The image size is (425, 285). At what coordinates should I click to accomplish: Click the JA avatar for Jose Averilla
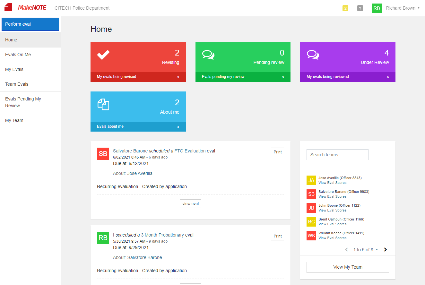pyautogui.click(x=311, y=180)
